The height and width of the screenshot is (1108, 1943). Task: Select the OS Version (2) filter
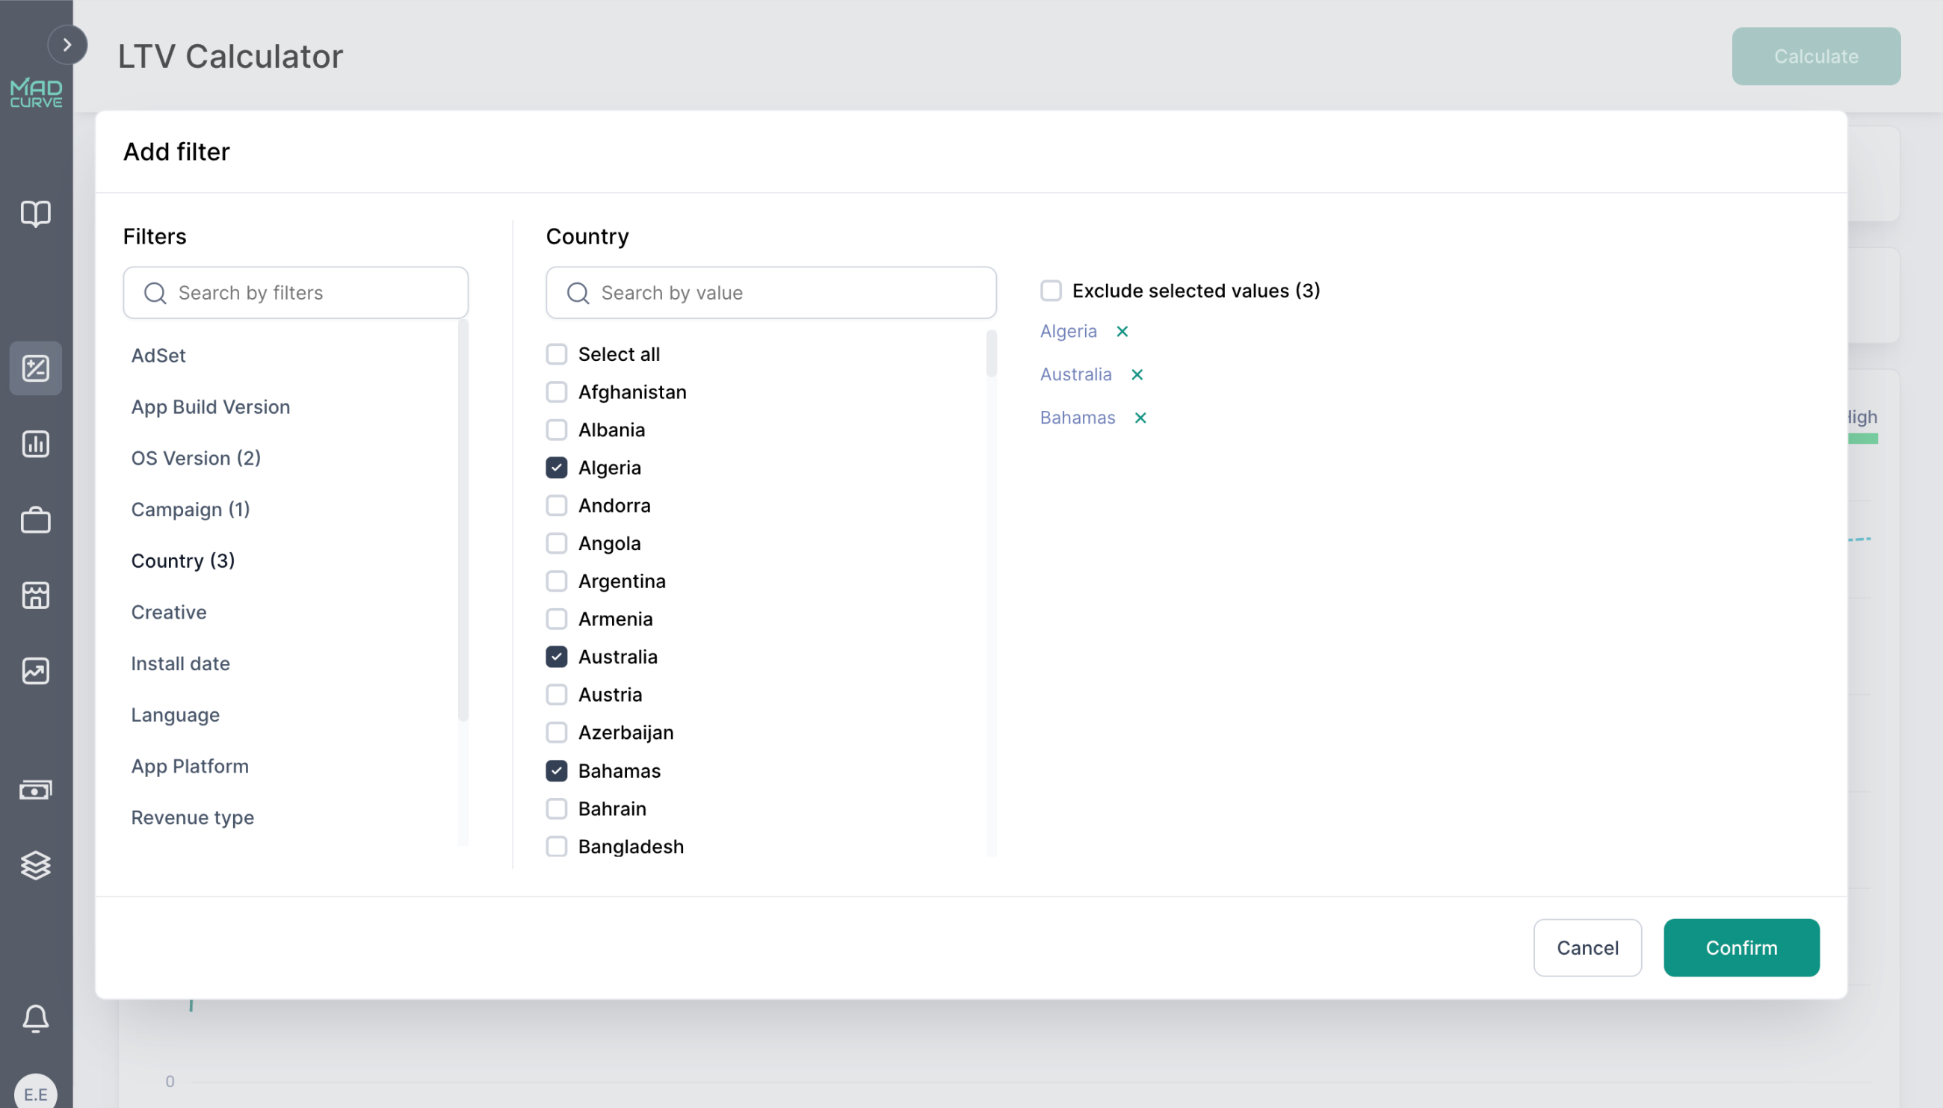(196, 458)
